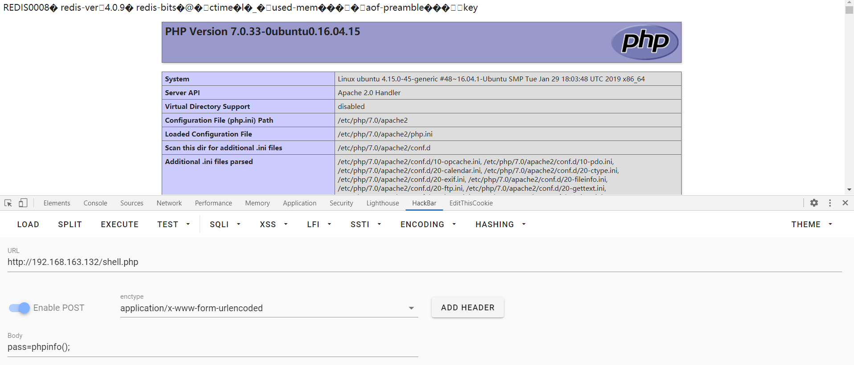Click 'Configuration File (php.ini) Path' label
Image resolution: width=854 pixels, height=365 pixels.
[219, 120]
